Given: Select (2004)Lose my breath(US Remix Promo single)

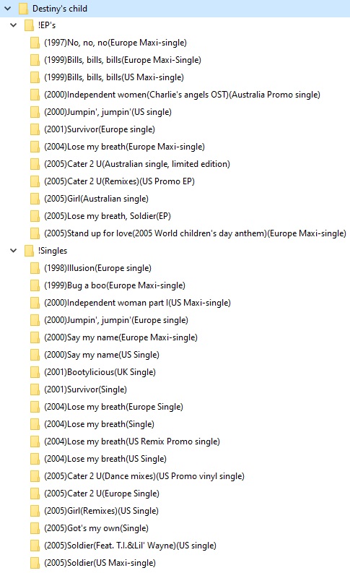Looking at the screenshot, I should [132, 441].
